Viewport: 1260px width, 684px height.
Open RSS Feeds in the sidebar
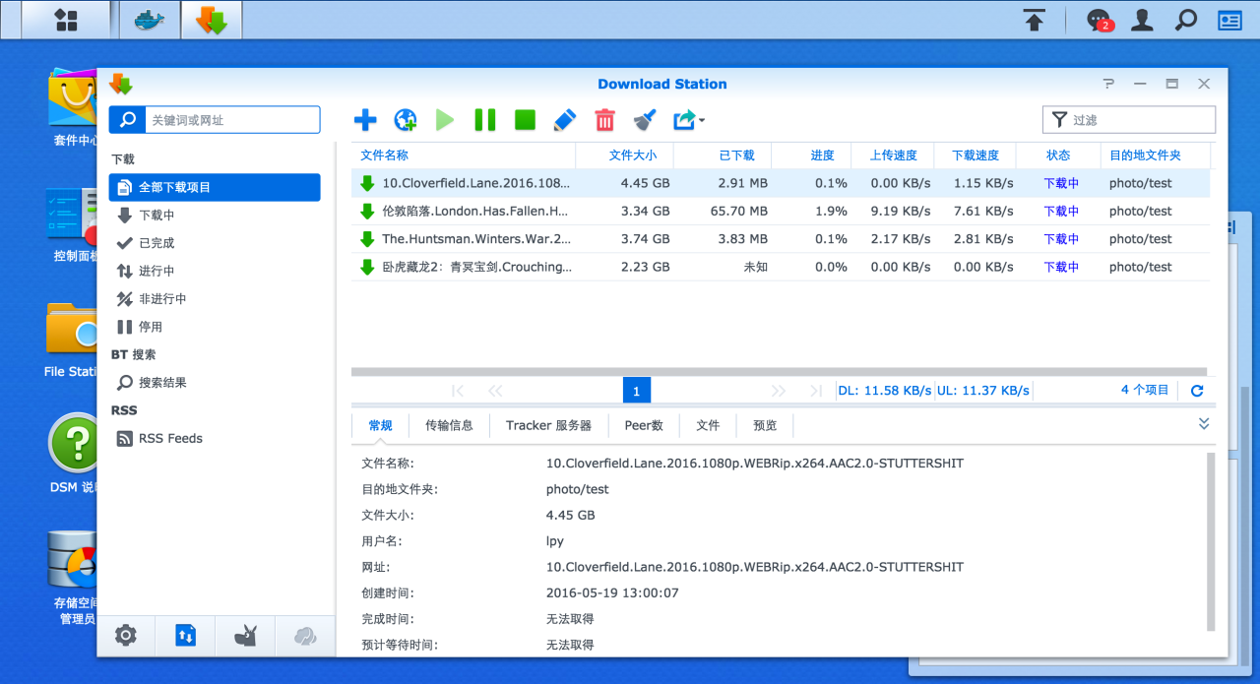(170, 439)
